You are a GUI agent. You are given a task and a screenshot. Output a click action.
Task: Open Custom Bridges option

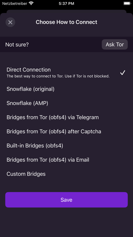coord(66,174)
